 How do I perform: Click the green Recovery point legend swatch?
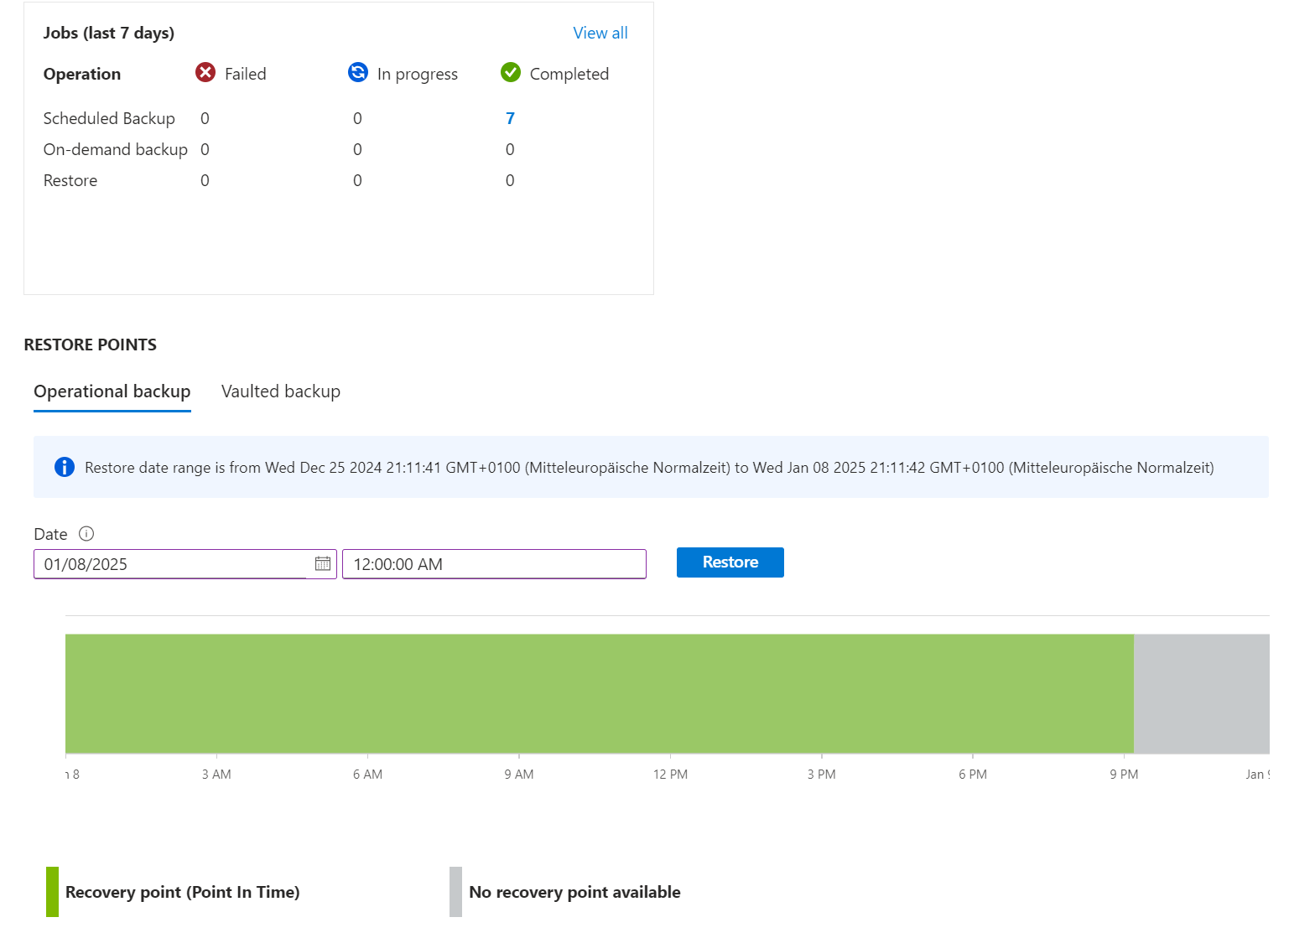pos(53,892)
